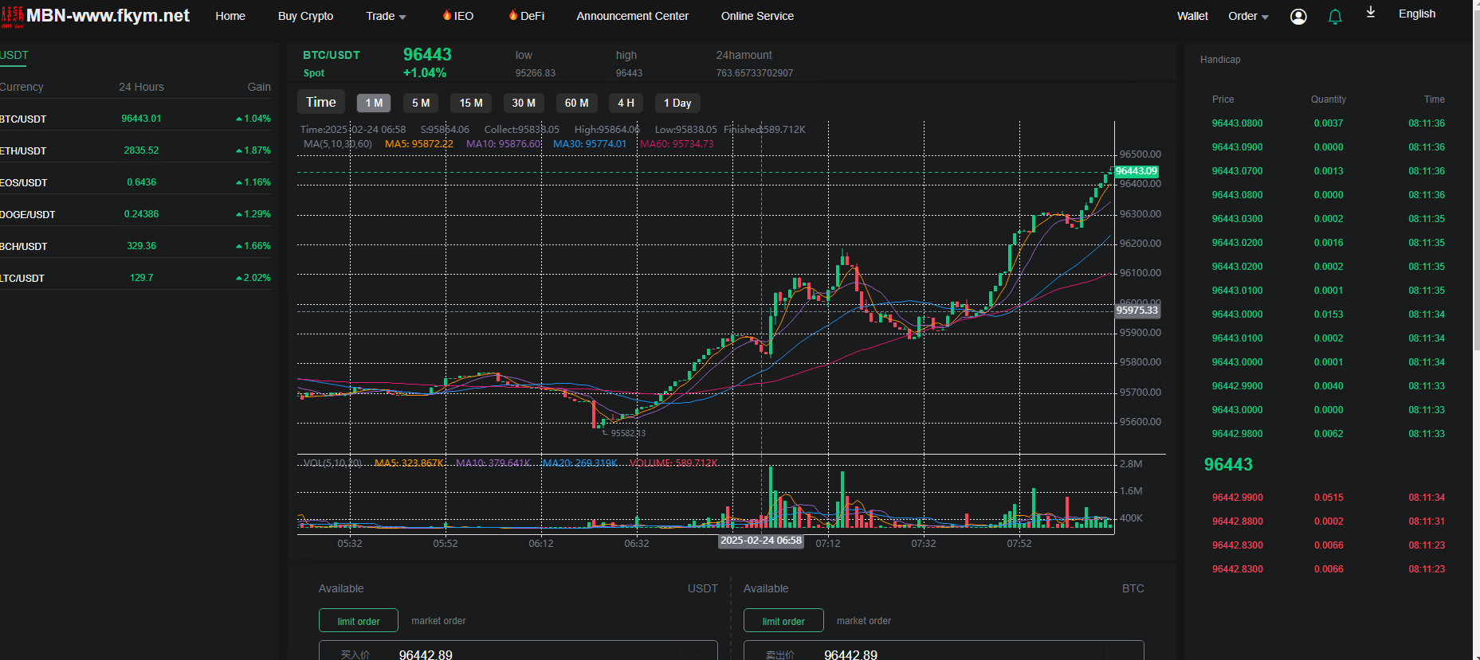Select the 5 M chart interval

tap(421, 103)
